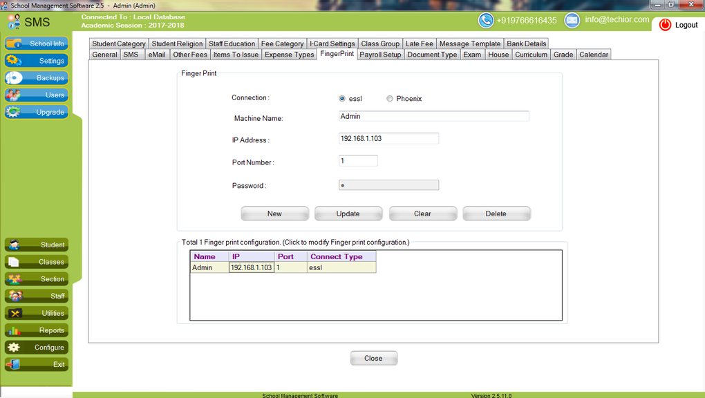Select the Classes sidebar icon
The image size is (705, 398).
tap(36, 261)
